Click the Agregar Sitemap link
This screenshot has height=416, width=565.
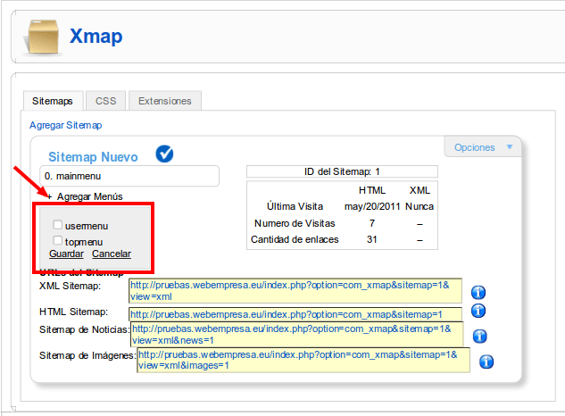point(65,125)
